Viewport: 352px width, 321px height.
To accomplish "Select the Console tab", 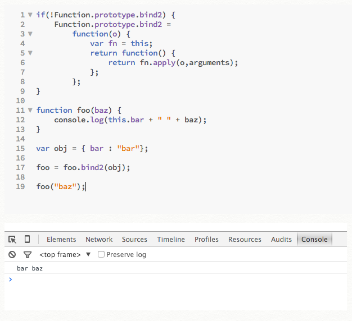I will pyautogui.click(x=314, y=240).
